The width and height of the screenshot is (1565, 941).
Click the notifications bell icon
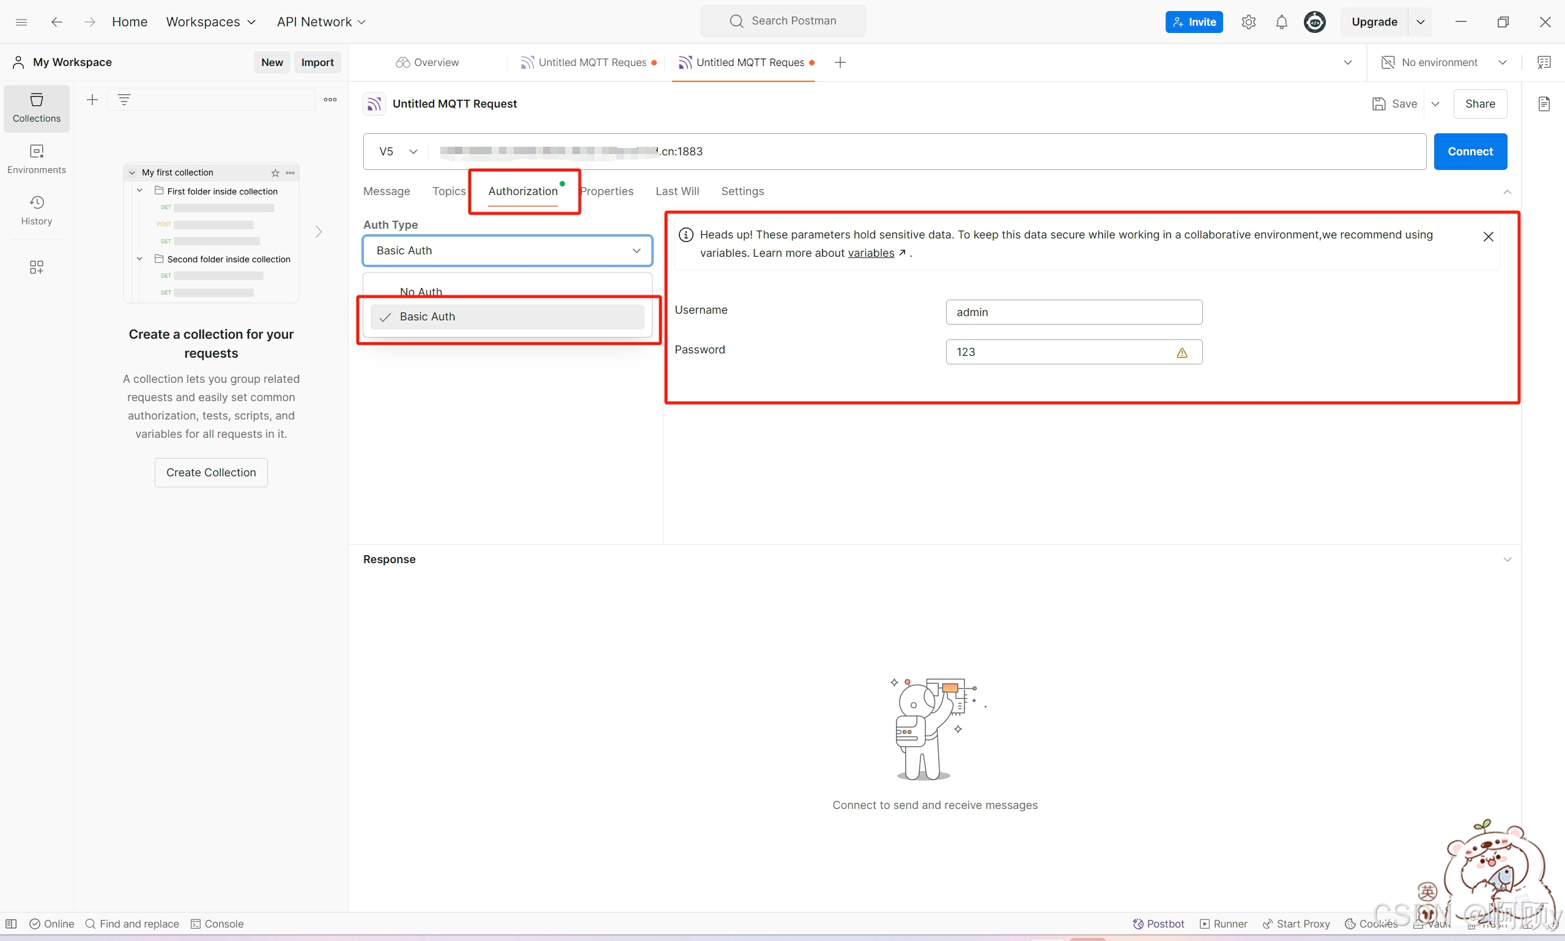pos(1281,22)
